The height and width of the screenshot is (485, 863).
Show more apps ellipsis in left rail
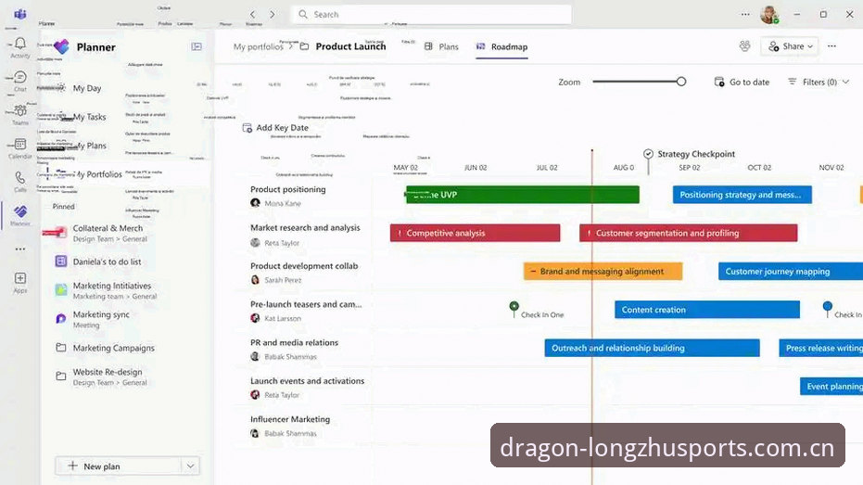point(19,249)
